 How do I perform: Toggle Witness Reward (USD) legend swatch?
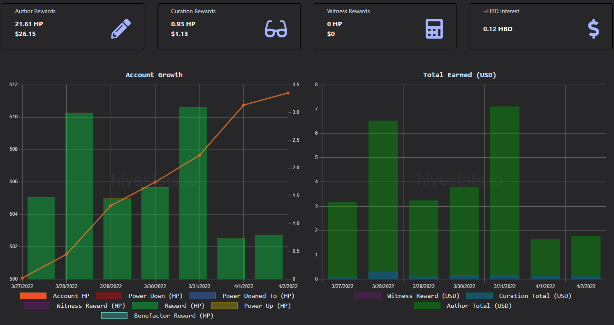click(368, 296)
